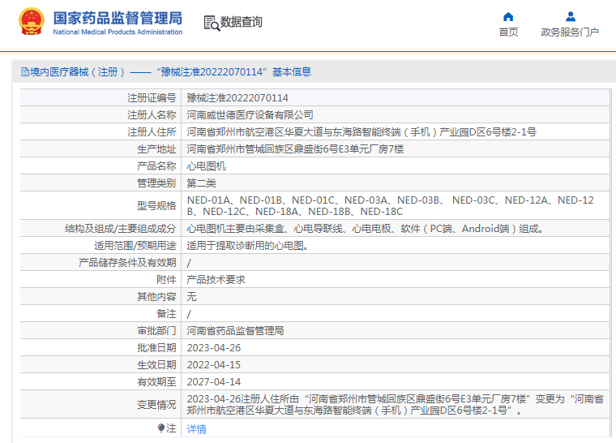616x443 pixels.
Task: Click the 生效日期 row label
Action: coord(156,365)
